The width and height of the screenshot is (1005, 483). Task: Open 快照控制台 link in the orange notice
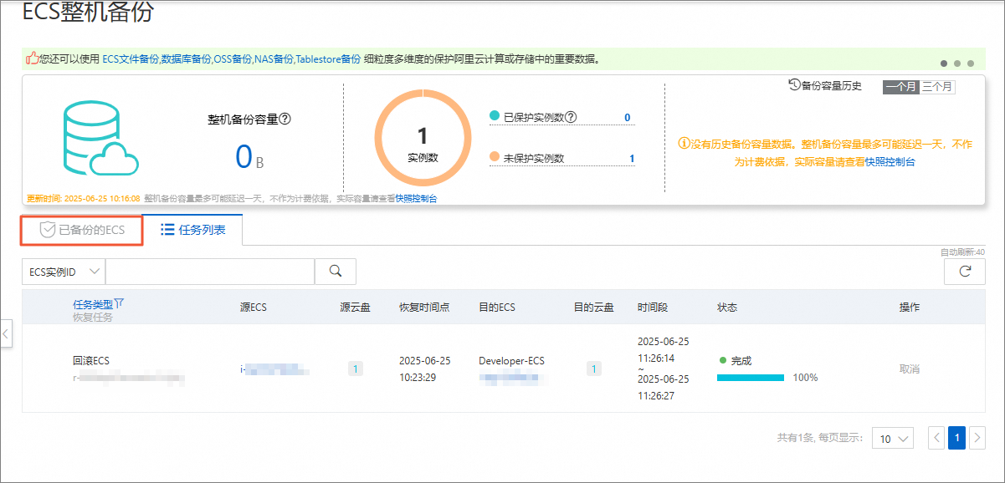pyautogui.click(x=890, y=162)
